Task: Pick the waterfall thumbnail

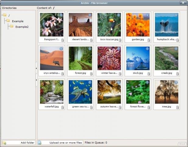Action: [51, 92]
